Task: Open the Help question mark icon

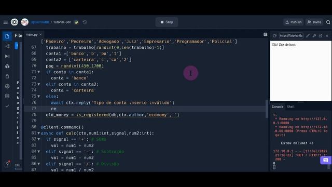Action: point(7,164)
